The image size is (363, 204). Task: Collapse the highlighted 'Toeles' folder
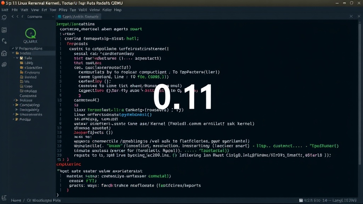pos(13,53)
